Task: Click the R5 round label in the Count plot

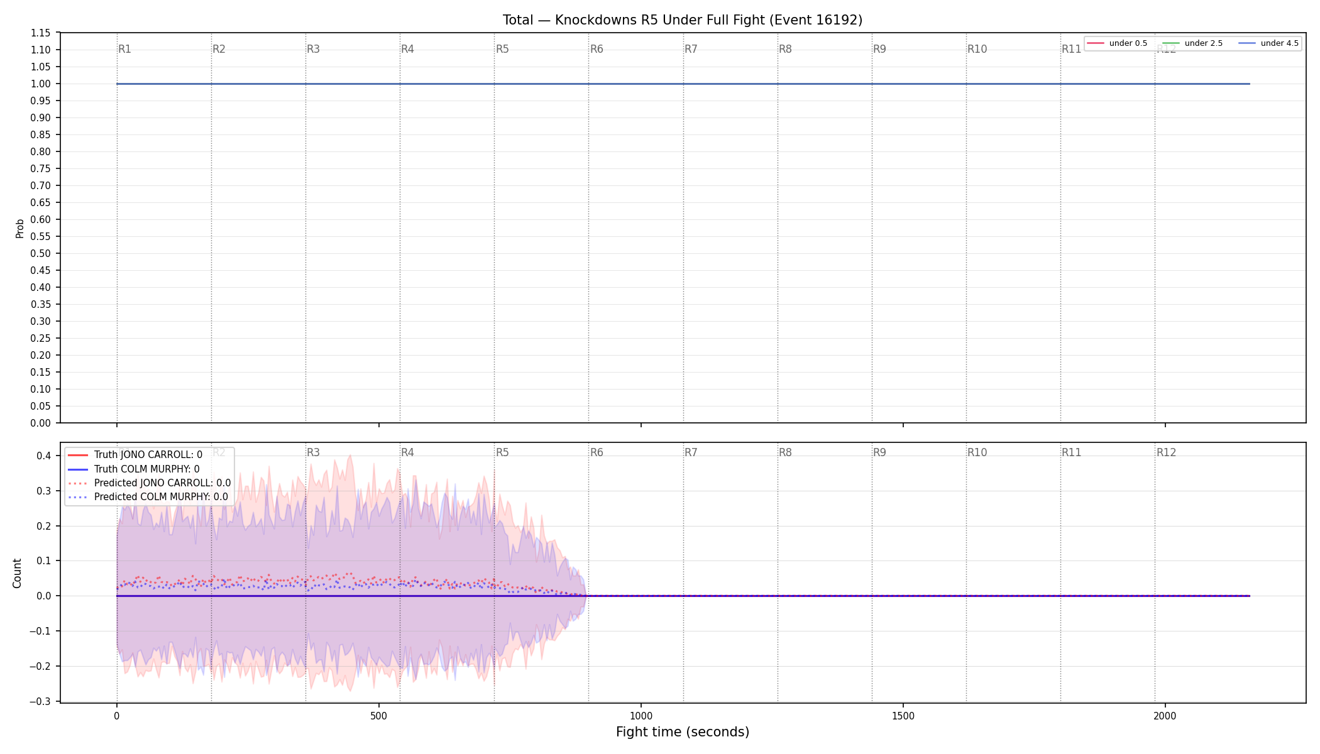Action: (x=502, y=452)
